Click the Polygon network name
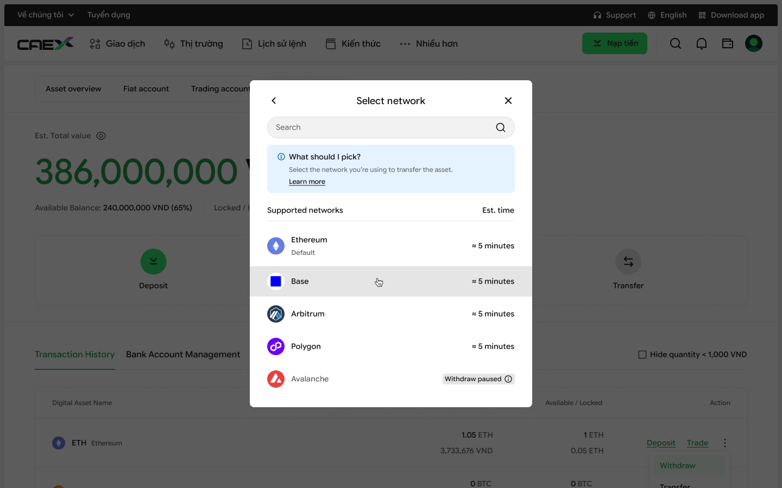Image resolution: width=782 pixels, height=488 pixels. point(306,346)
